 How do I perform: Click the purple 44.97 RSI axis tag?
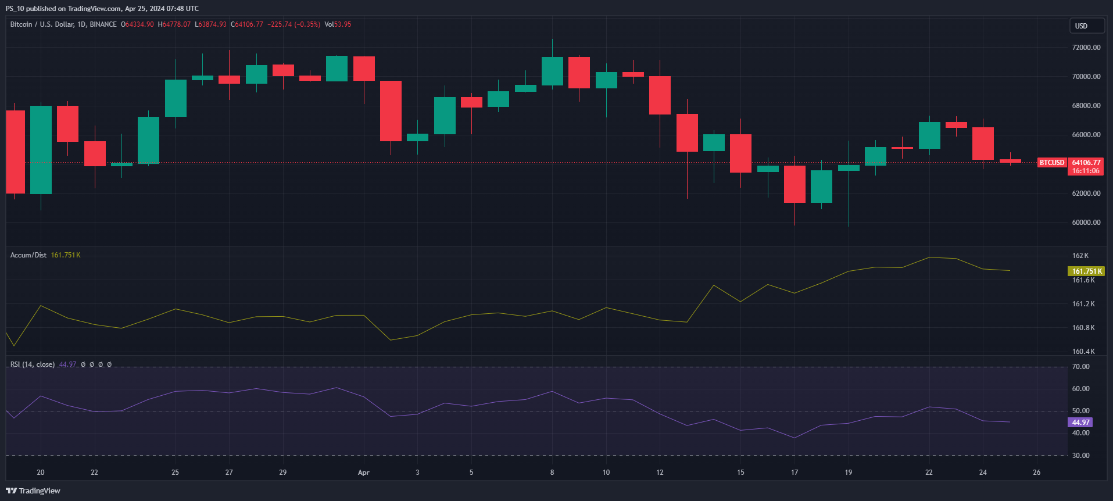tap(1080, 423)
